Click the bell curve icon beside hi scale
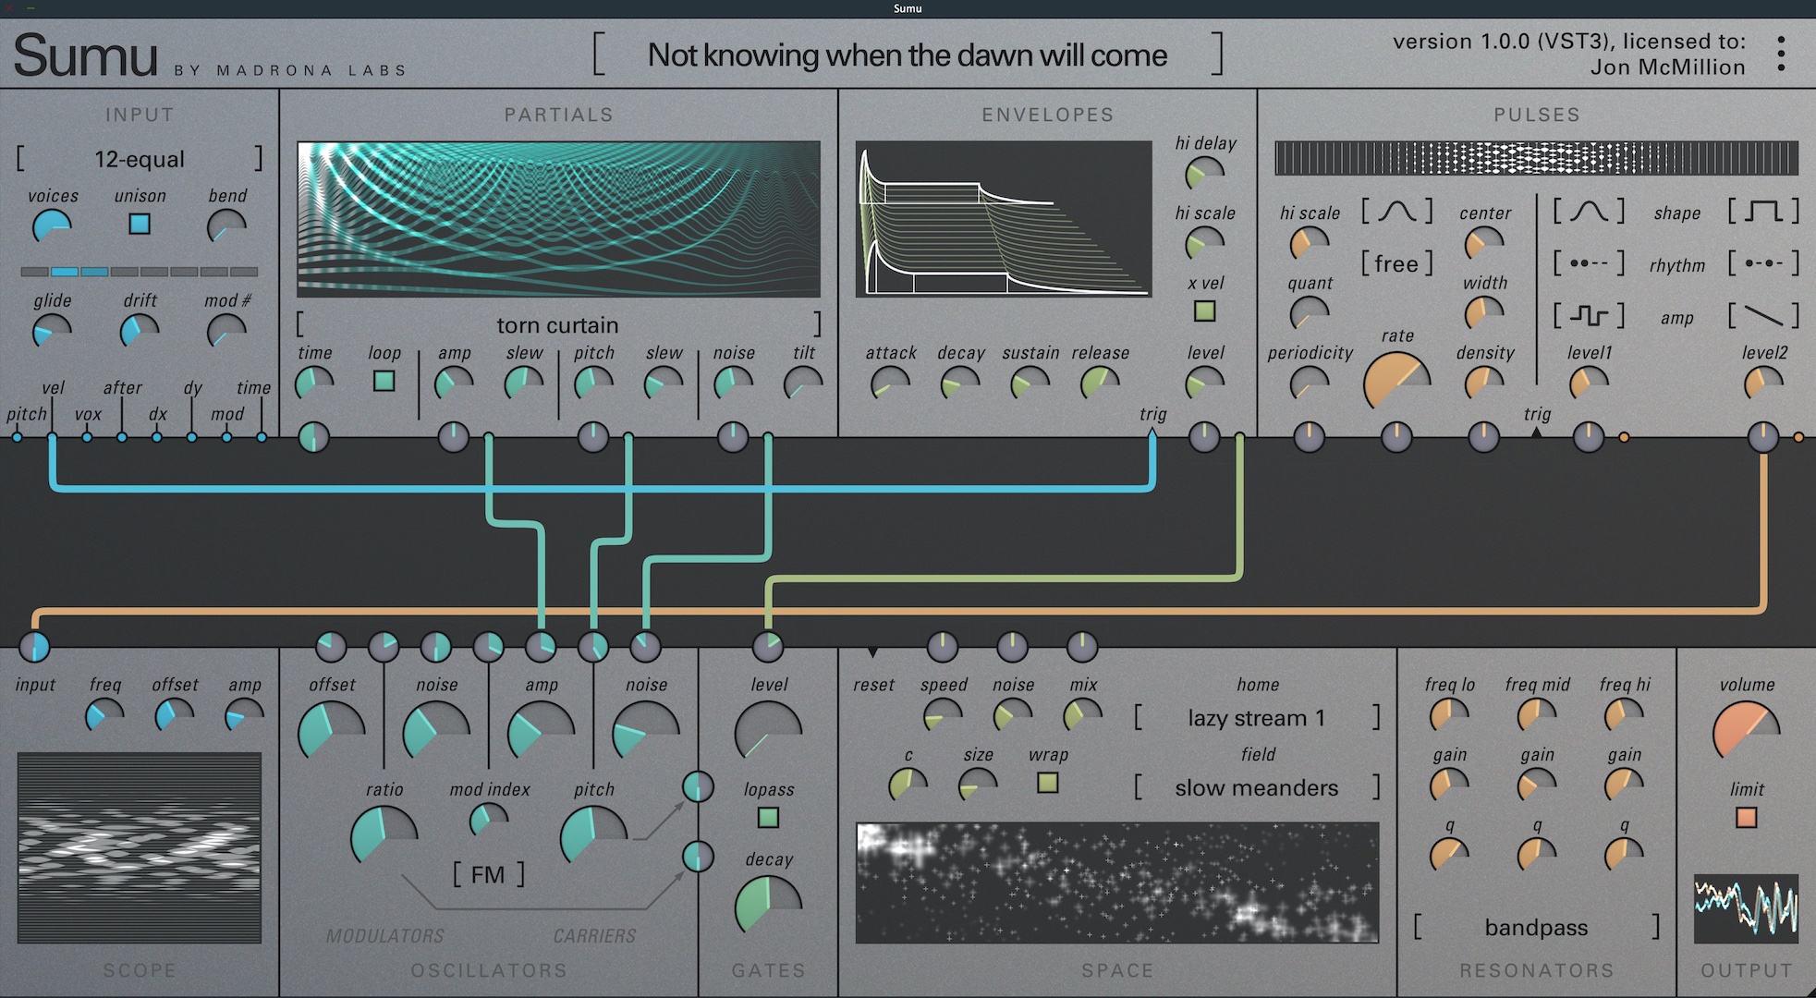1816x998 pixels. (1396, 212)
